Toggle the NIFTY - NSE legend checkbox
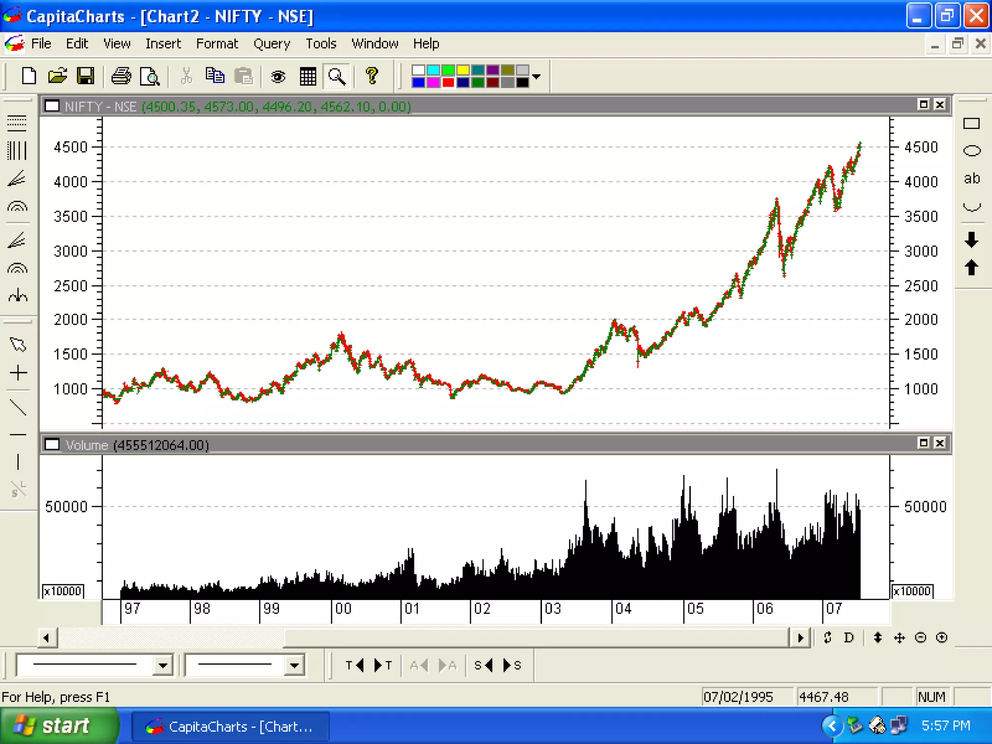The width and height of the screenshot is (992, 744). pos(52,106)
